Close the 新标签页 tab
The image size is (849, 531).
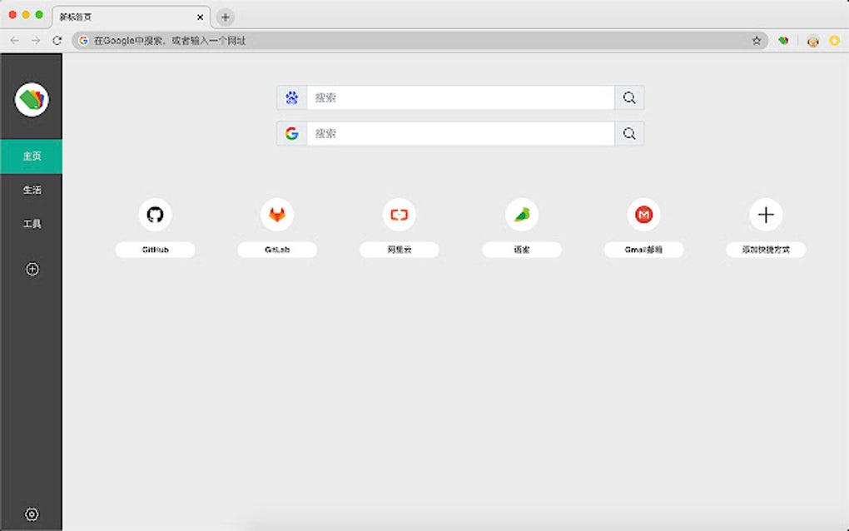pyautogui.click(x=201, y=17)
